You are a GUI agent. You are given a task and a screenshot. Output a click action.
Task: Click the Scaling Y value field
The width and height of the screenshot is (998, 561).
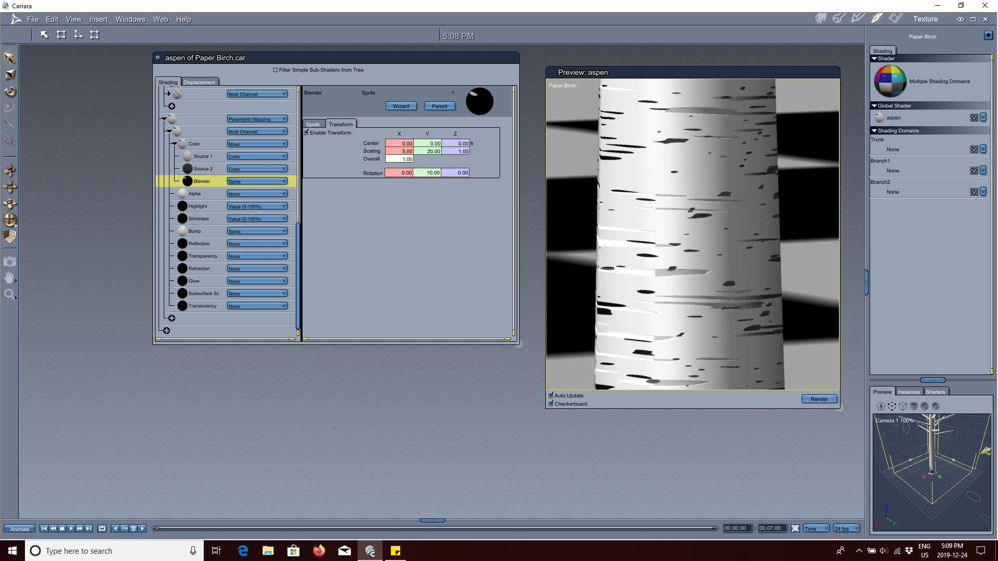click(428, 151)
